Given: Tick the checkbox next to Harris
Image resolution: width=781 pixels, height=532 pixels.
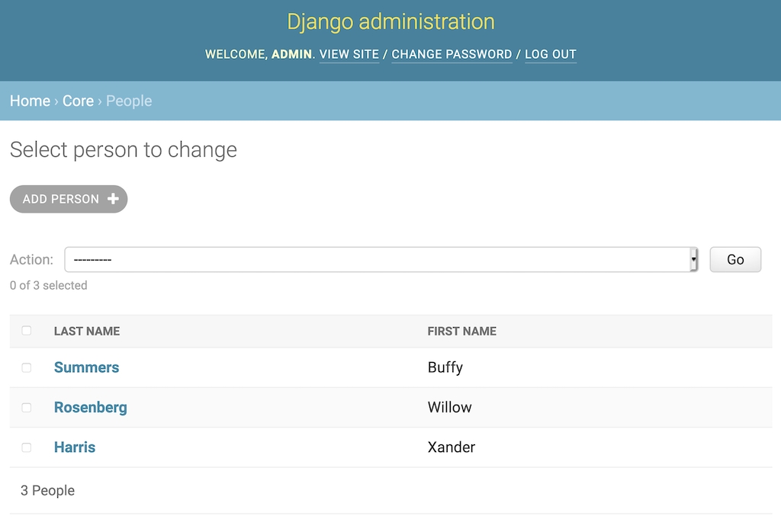Looking at the screenshot, I should click(27, 447).
